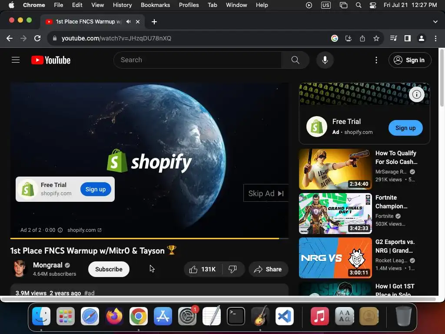Click the search magnifier button
This screenshot has width=445, height=334.
[x=295, y=60]
